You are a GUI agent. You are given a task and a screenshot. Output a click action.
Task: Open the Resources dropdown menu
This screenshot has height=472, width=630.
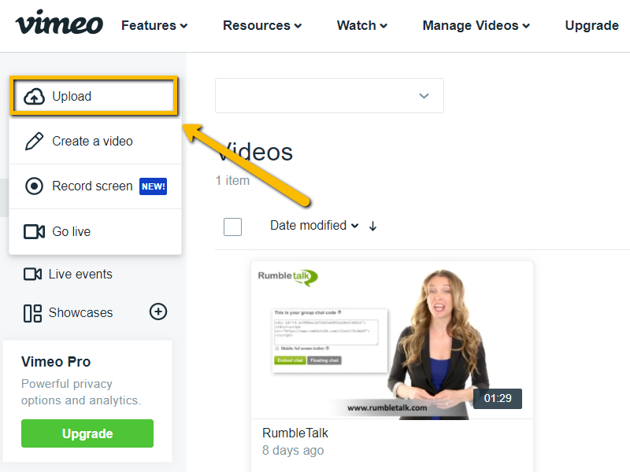(262, 26)
